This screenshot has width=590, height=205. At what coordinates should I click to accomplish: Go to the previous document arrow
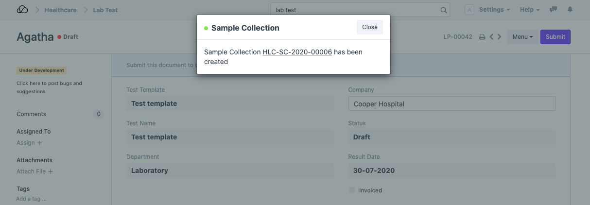click(x=491, y=37)
